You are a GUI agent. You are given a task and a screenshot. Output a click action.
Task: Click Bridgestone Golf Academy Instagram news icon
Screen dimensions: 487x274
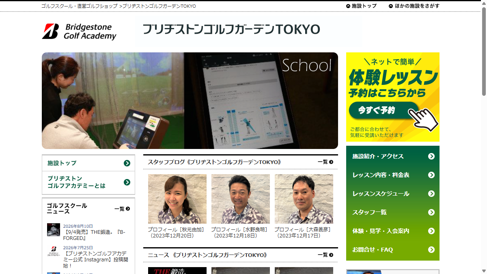coord(53,251)
